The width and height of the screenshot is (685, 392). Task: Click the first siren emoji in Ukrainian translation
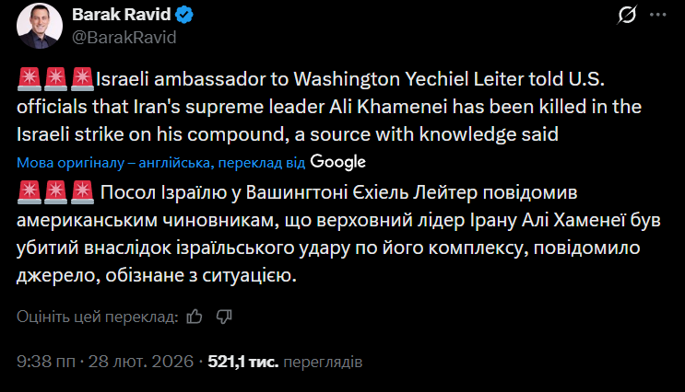tap(28, 191)
